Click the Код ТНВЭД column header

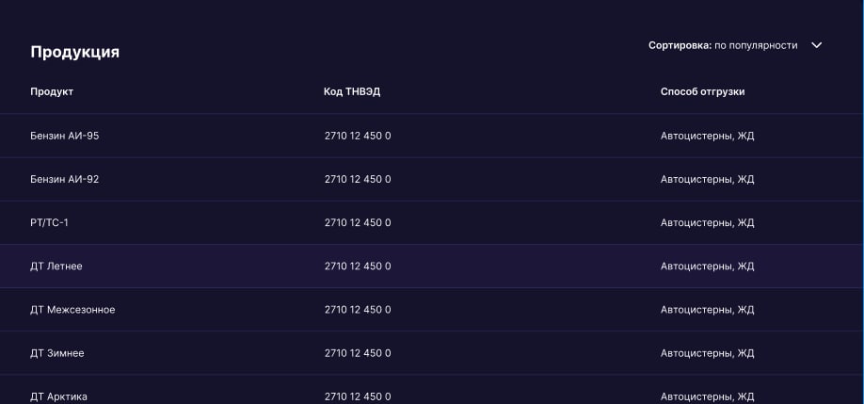tap(352, 91)
